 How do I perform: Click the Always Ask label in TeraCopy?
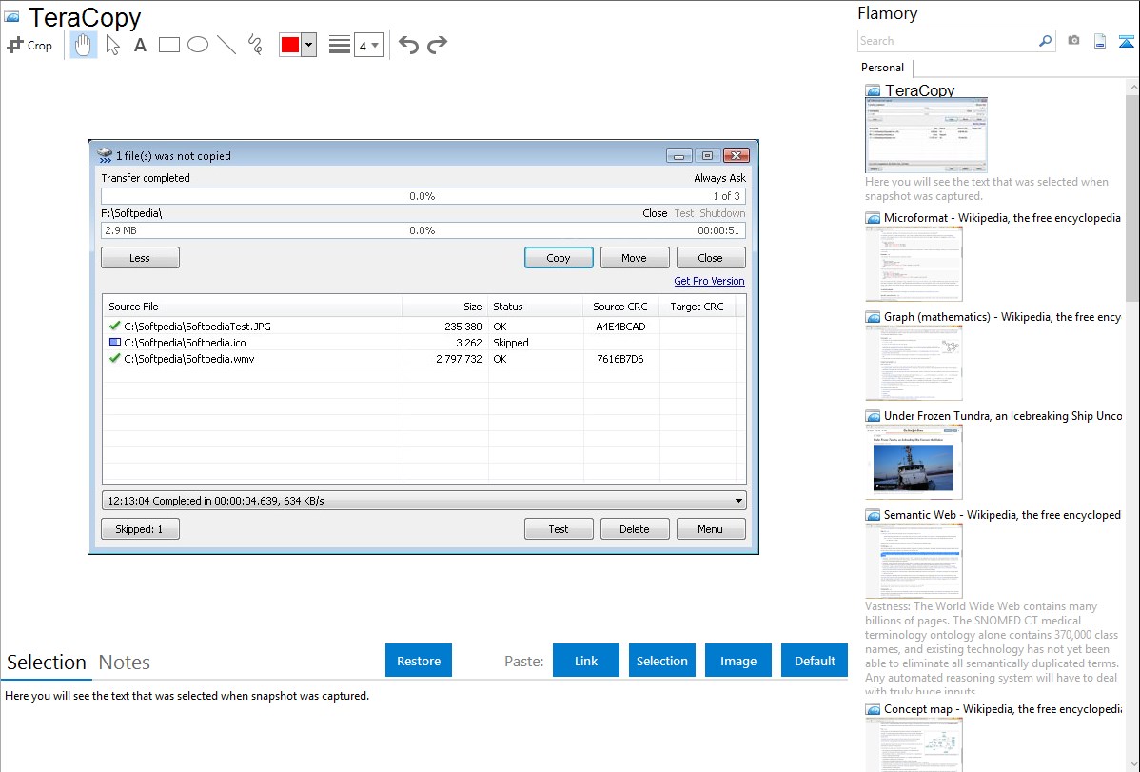tap(719, 178)
